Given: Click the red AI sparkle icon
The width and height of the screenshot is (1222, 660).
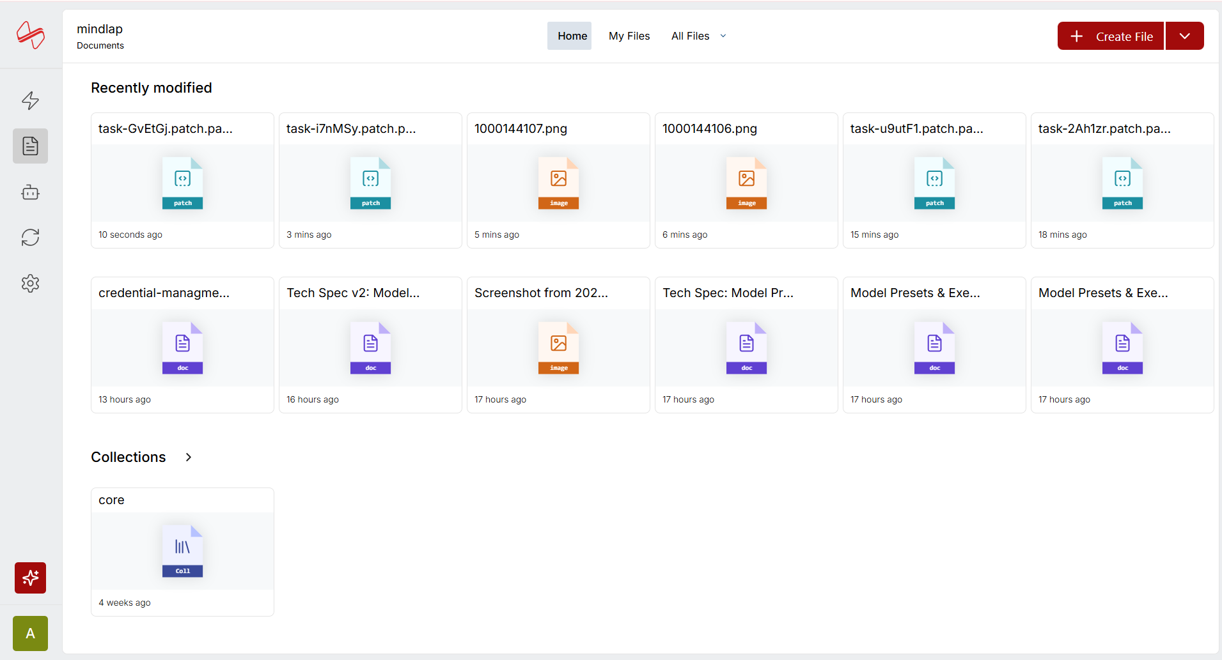Looking at the screenshot, I should tap(30, 578).
